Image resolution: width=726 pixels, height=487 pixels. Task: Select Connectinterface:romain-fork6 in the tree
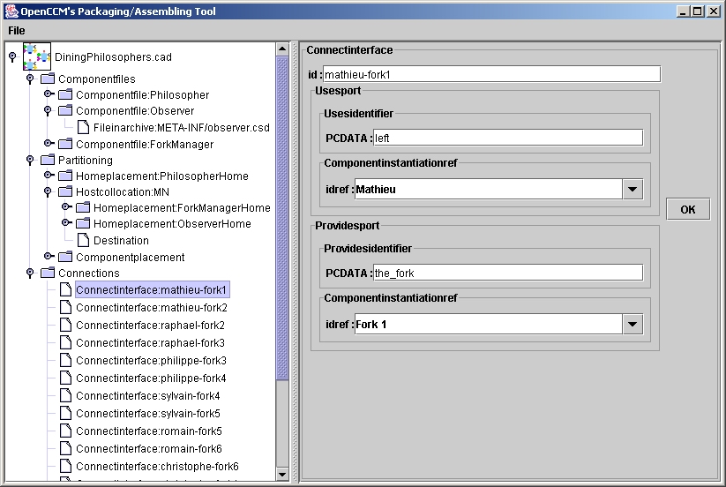pyautogui.click(x=147, y=449)
